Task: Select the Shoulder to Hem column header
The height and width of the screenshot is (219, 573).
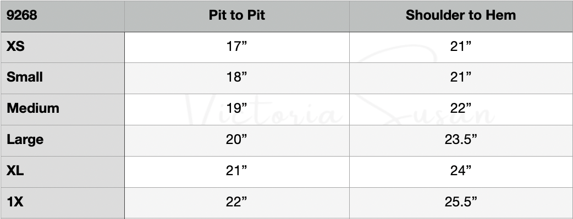Action: pos(461,15)
